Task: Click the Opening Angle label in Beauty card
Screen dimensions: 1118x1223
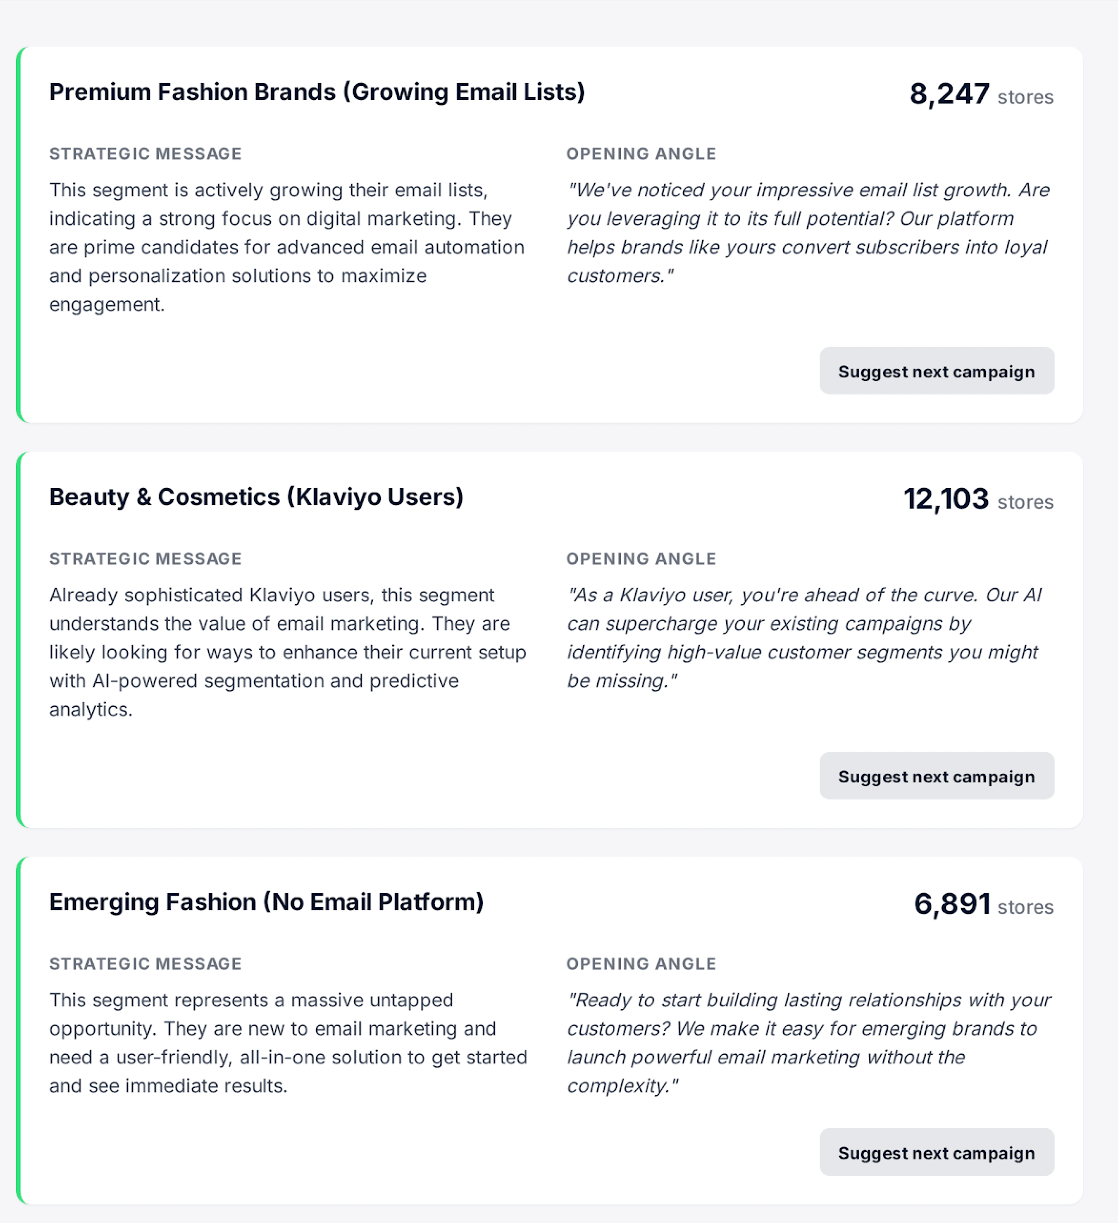Action: [x=641, y=559]
